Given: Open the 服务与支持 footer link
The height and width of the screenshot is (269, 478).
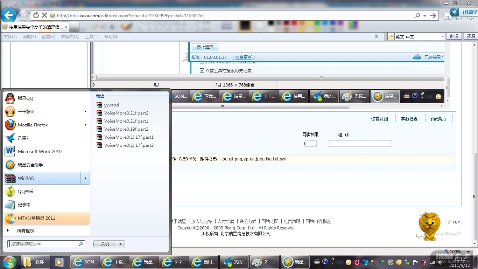Looking at the screenshot, I should point(202,221).
